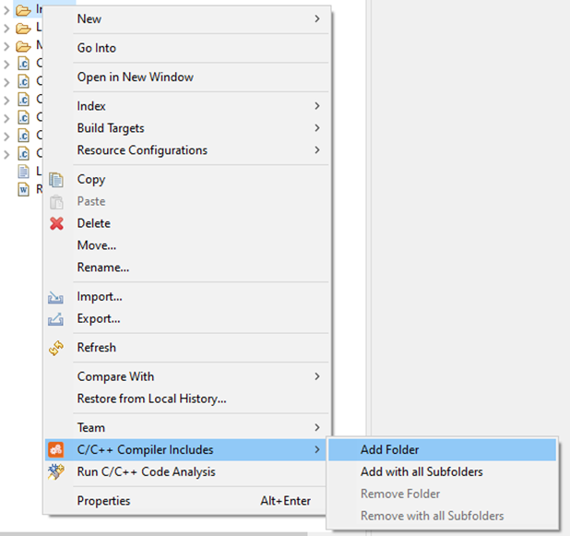Image resolution: width=570 pixels, height=536 pixels.
Task: Open Properties from the context menu
Action: click(x=103, y=501)
